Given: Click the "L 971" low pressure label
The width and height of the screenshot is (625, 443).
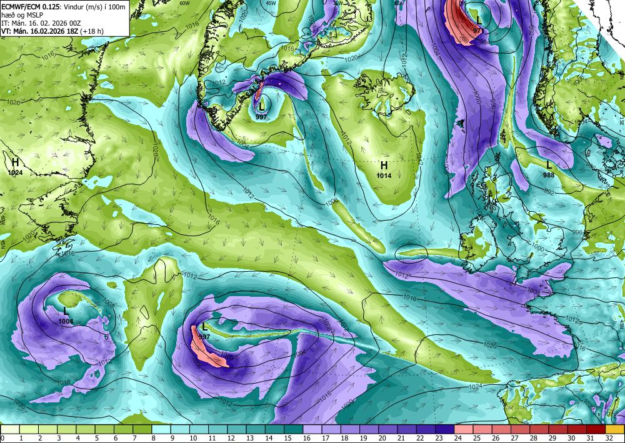Looking at the screenshot, I should pyautogui.click(x=478, y=24).
